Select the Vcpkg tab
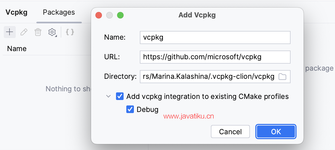Viewport: 335px width, 150px height. 17,12
